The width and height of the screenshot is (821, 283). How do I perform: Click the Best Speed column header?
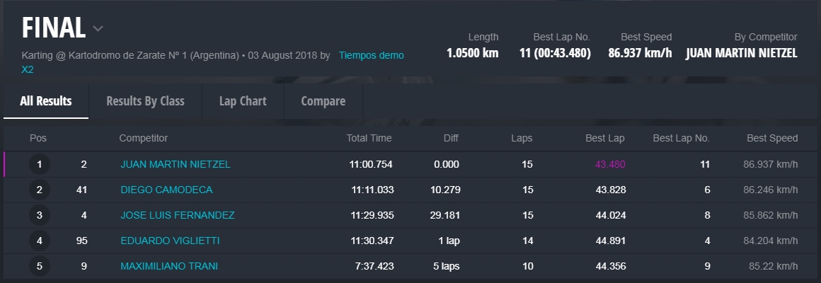point(772,138)
